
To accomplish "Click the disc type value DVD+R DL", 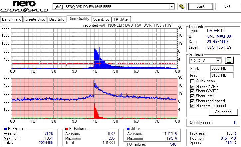I will pos(216,31).
